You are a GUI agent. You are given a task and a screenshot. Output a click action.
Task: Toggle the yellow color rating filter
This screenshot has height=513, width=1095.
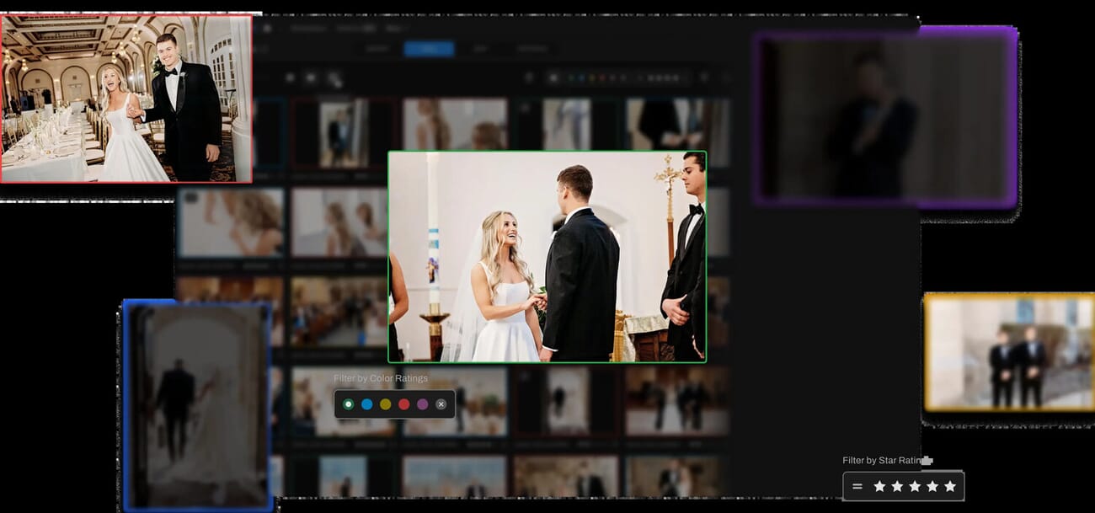point(387,403)
